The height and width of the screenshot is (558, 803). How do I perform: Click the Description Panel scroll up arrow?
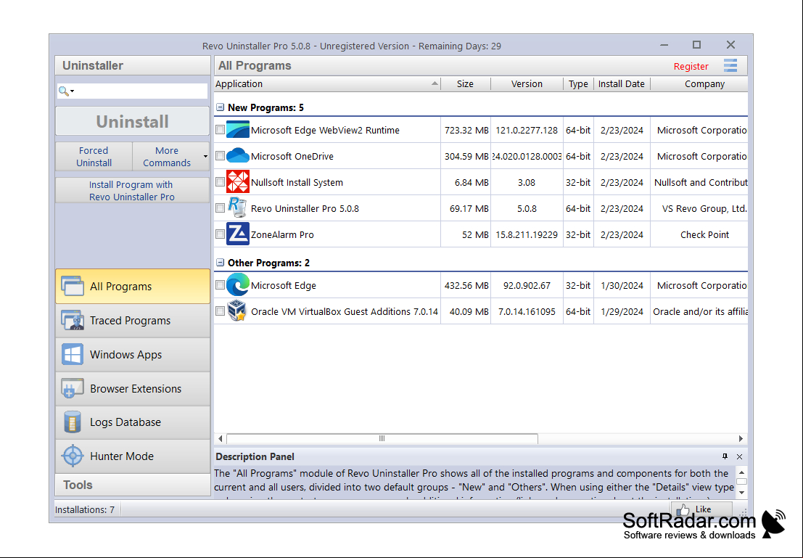click(741, 472)
